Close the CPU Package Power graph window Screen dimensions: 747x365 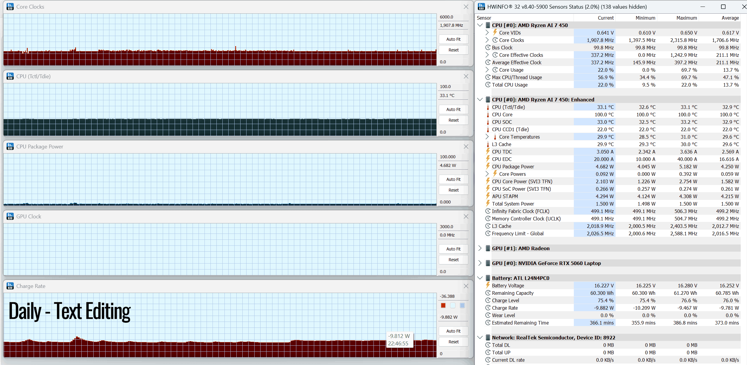[466, 146]
